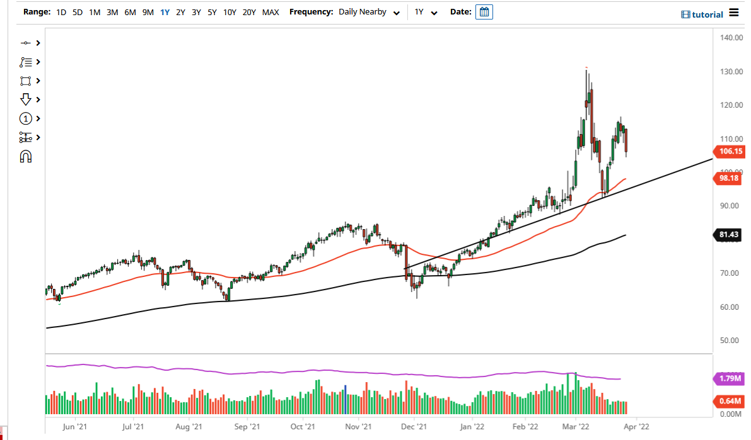Image resolution: width=751 pixels, height=440 pixels.
Task: Select the 3M range option
Action: pos(112,13)
